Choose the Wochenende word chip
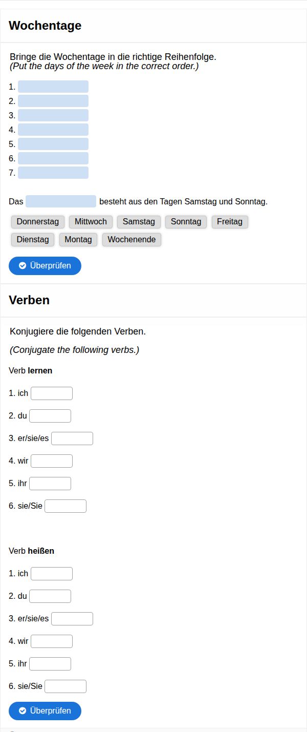Screen dimensions: 307x732 pos(131,239)
